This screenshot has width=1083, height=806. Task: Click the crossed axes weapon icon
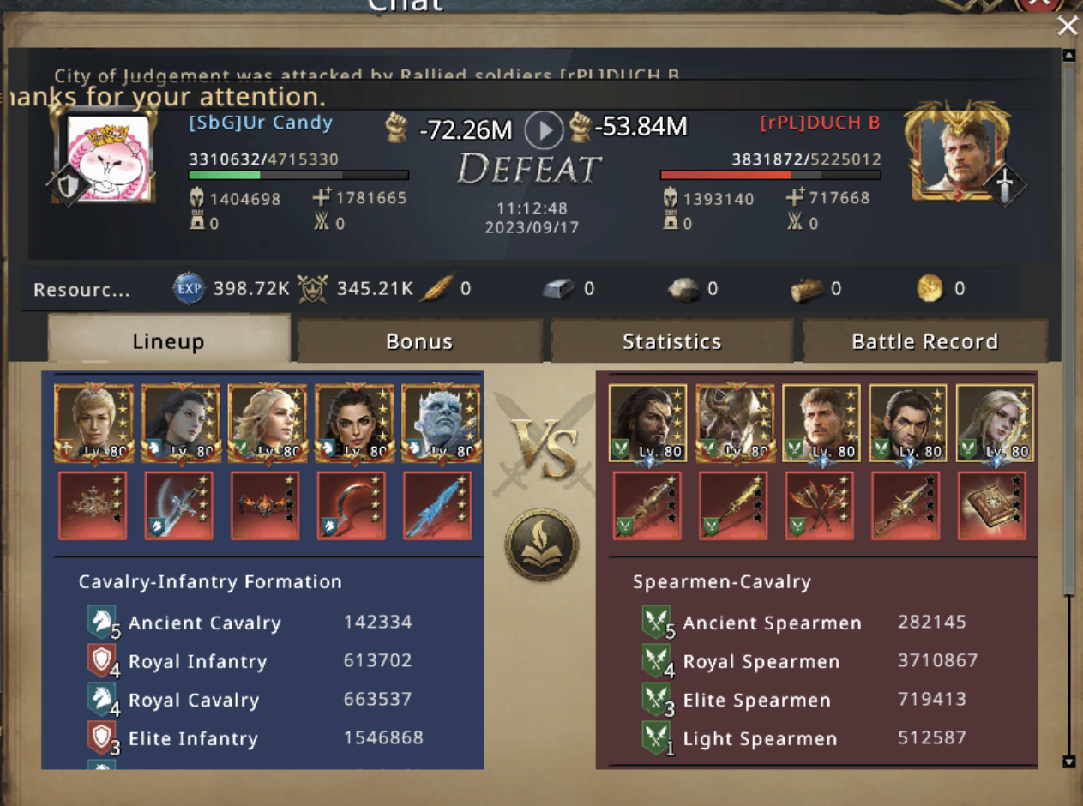[819, 505]
